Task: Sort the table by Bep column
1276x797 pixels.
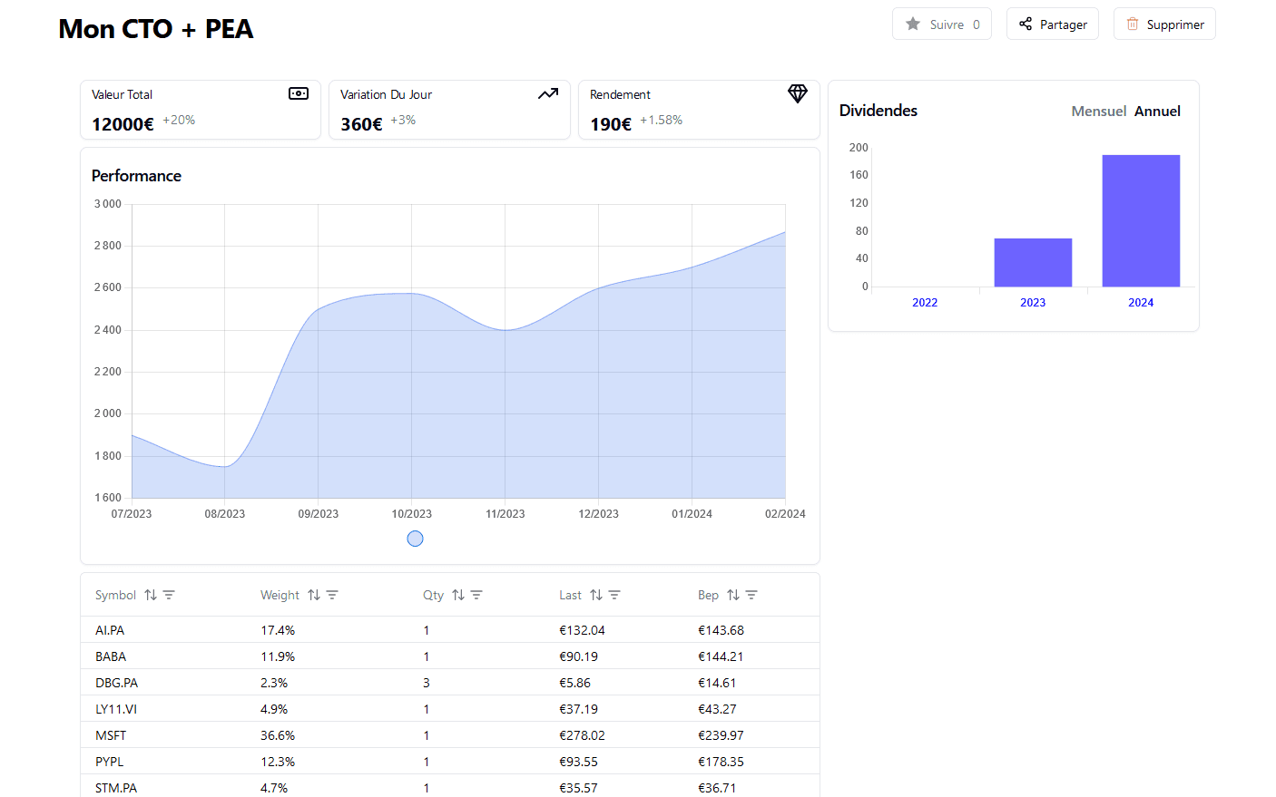Action: pyautogui.click(x=733, y=595)
